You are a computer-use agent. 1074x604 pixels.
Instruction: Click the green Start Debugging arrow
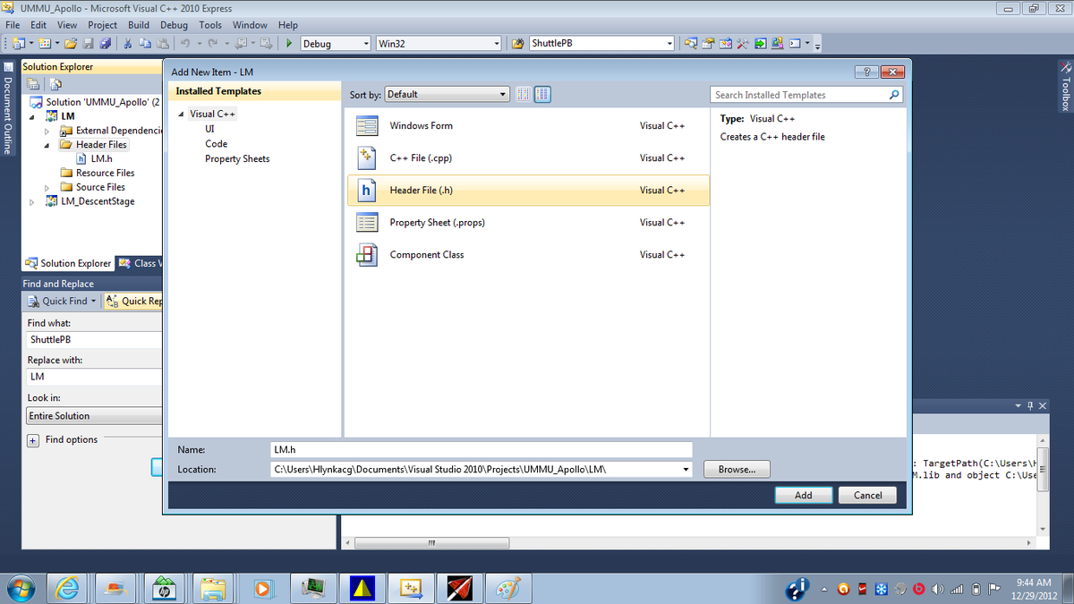point(289,43)
